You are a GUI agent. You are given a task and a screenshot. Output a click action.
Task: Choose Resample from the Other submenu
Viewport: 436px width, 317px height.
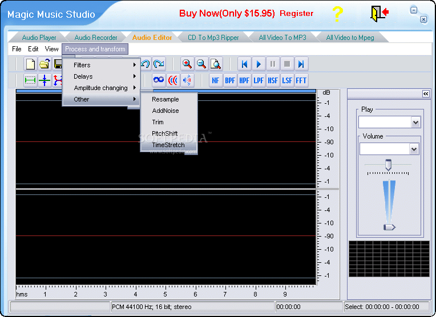pyautogui.click(x=169, y=99)
